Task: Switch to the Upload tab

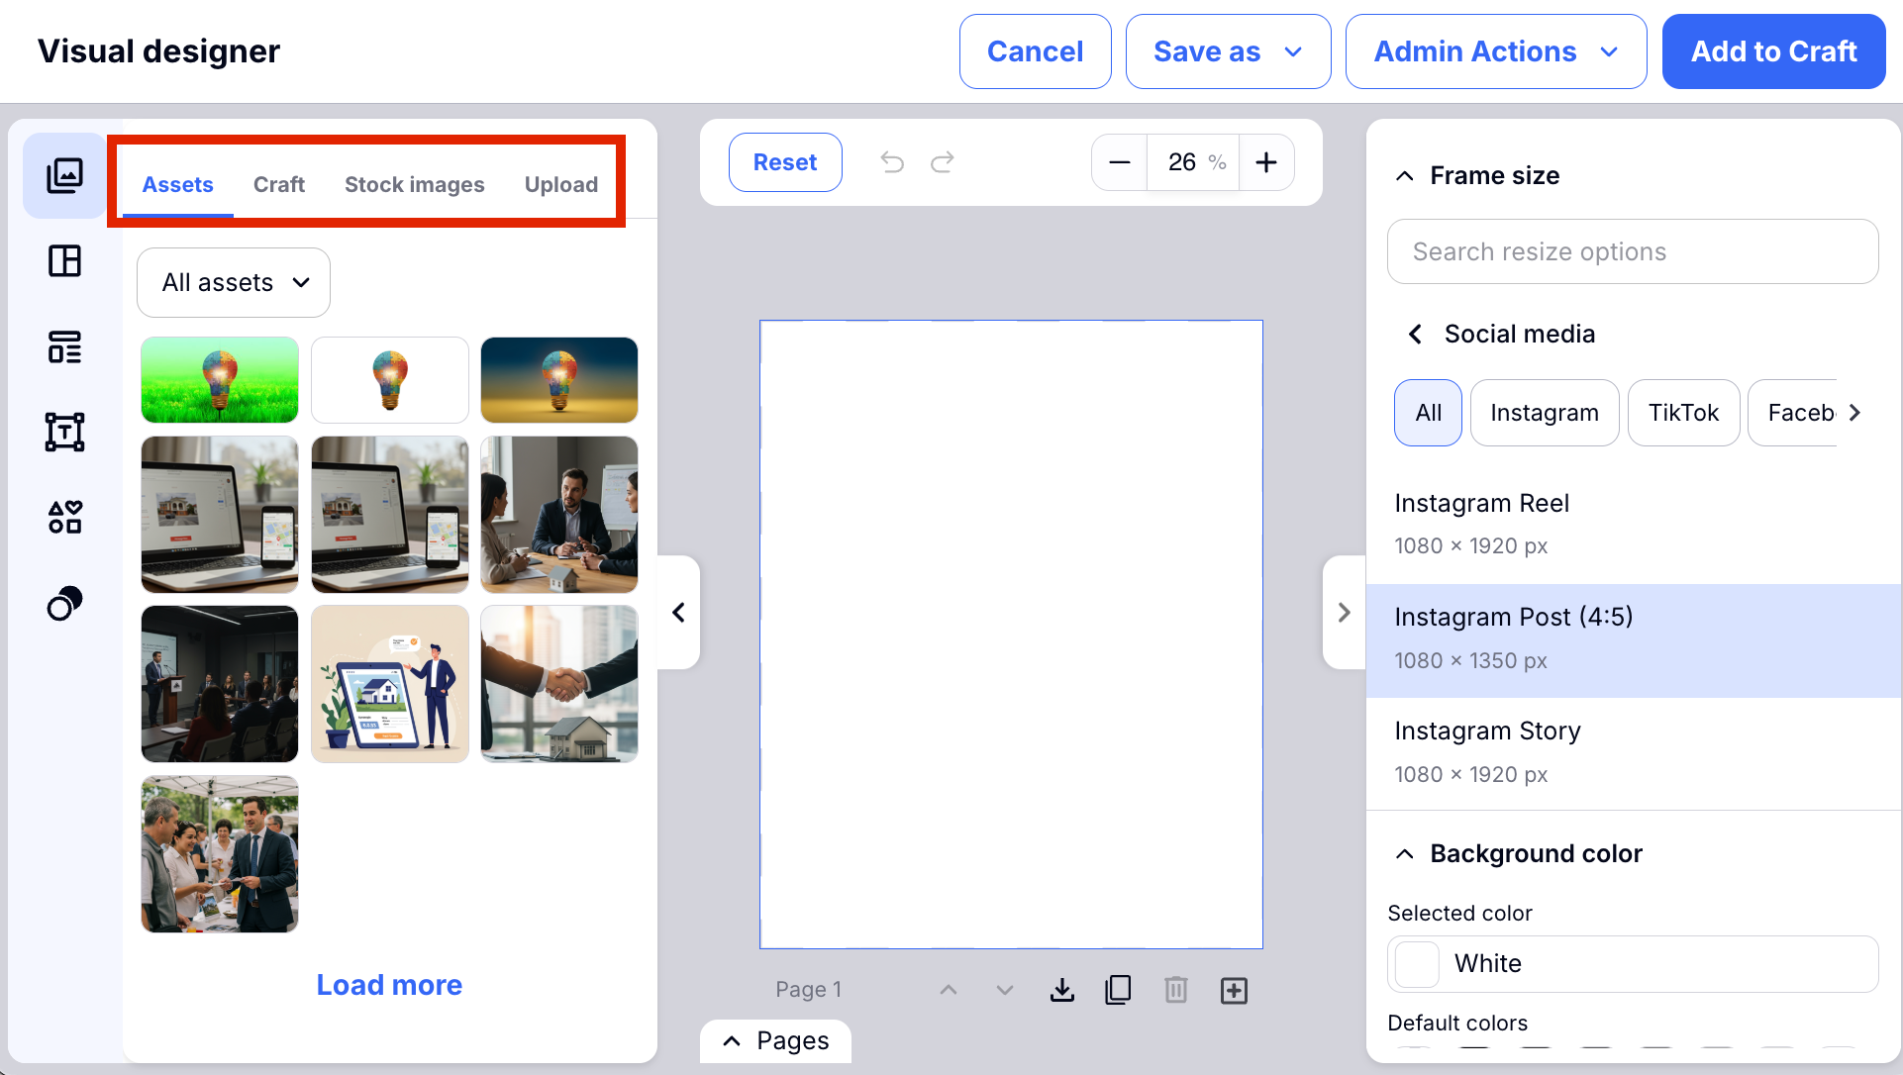Action: 560,185
